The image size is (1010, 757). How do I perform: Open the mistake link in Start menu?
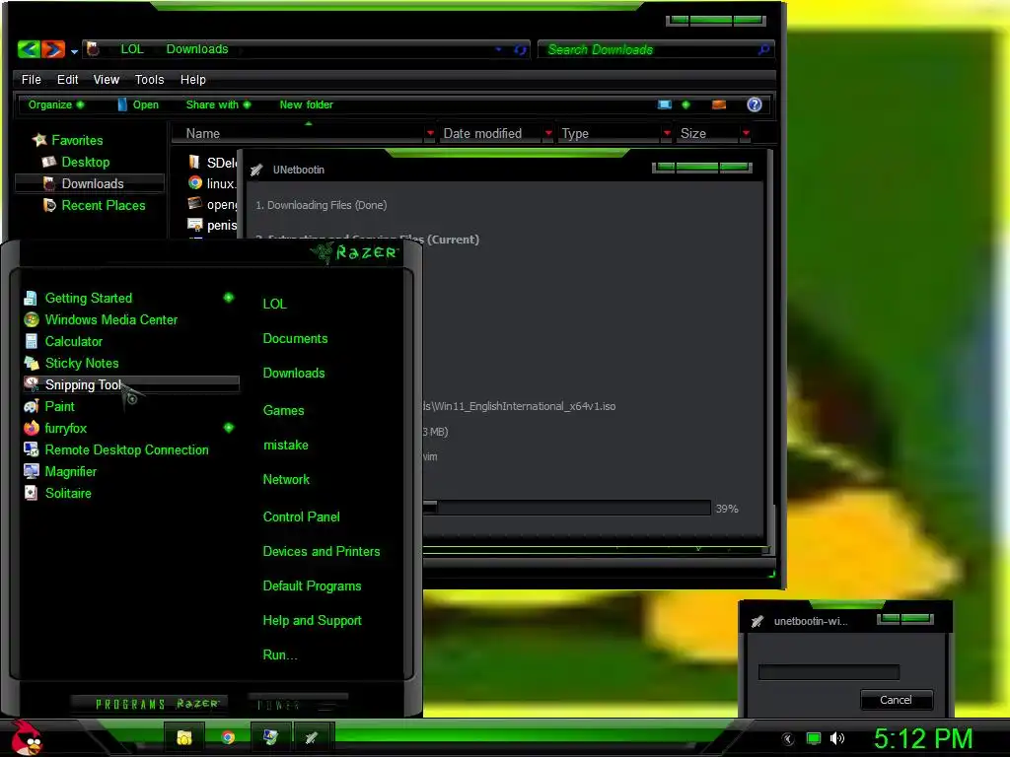click(x=285, y=446)
